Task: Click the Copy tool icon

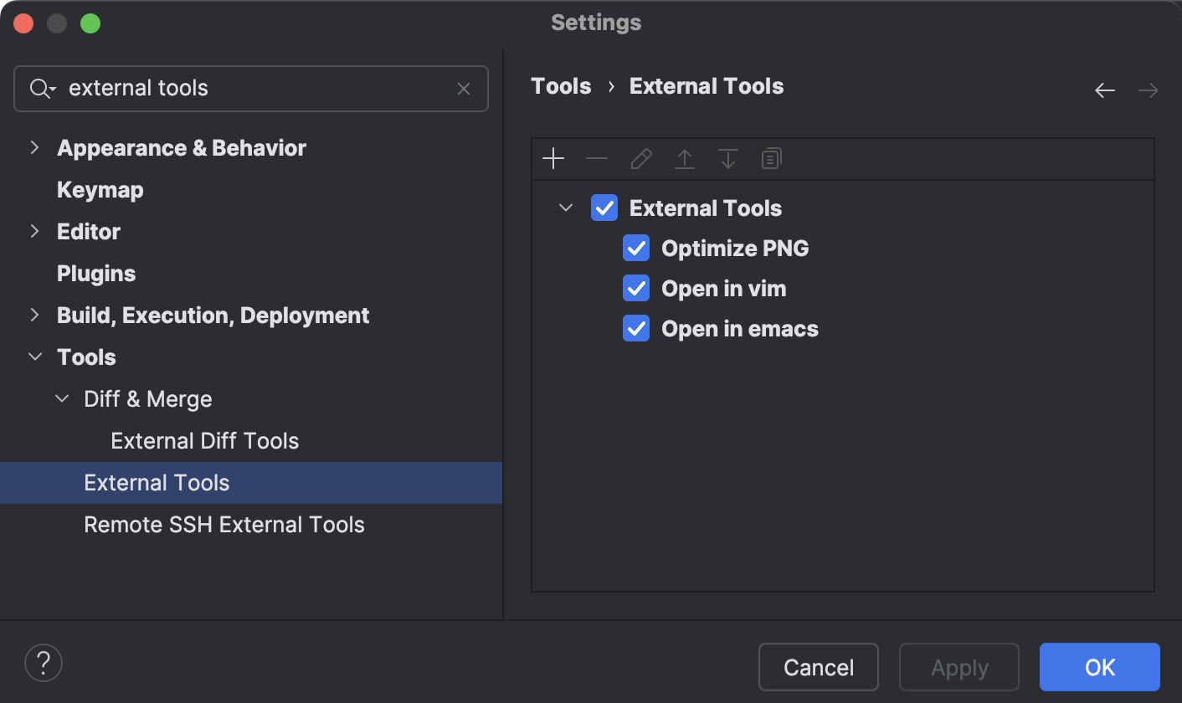Action: [x=772, y=159]
